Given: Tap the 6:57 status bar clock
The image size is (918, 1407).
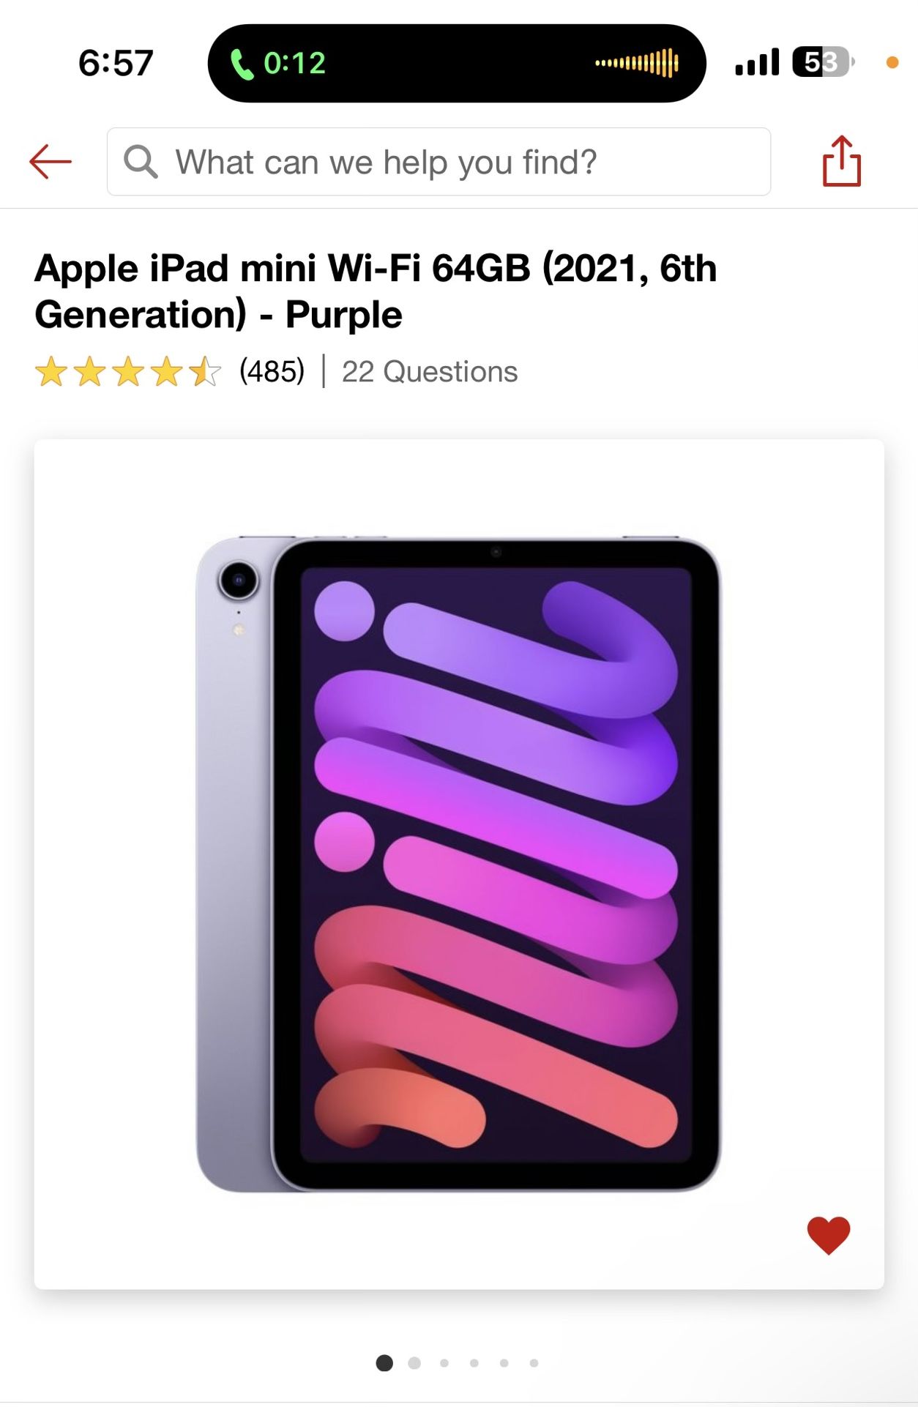Looking at the screenshot, I should (116, 63).
